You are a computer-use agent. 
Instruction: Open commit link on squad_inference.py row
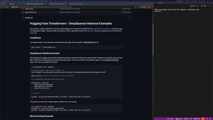(78, 12)
